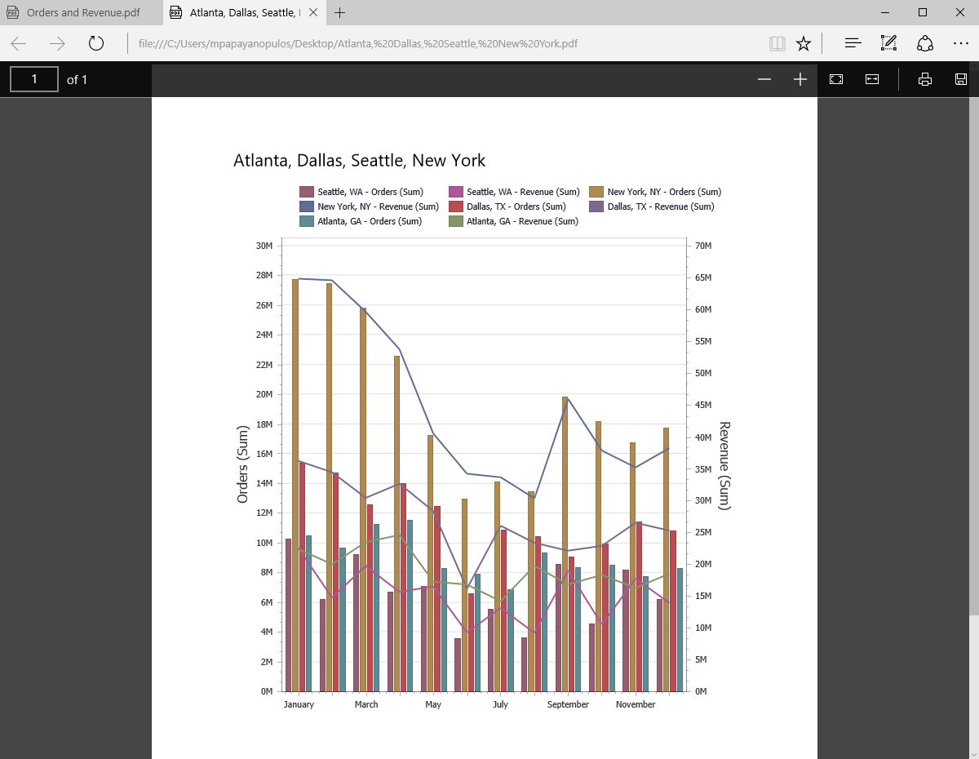The image size is (979, 759).
Task: Click Atlanta, GA - Revenue legend swatch
Action: coord(455,221)
